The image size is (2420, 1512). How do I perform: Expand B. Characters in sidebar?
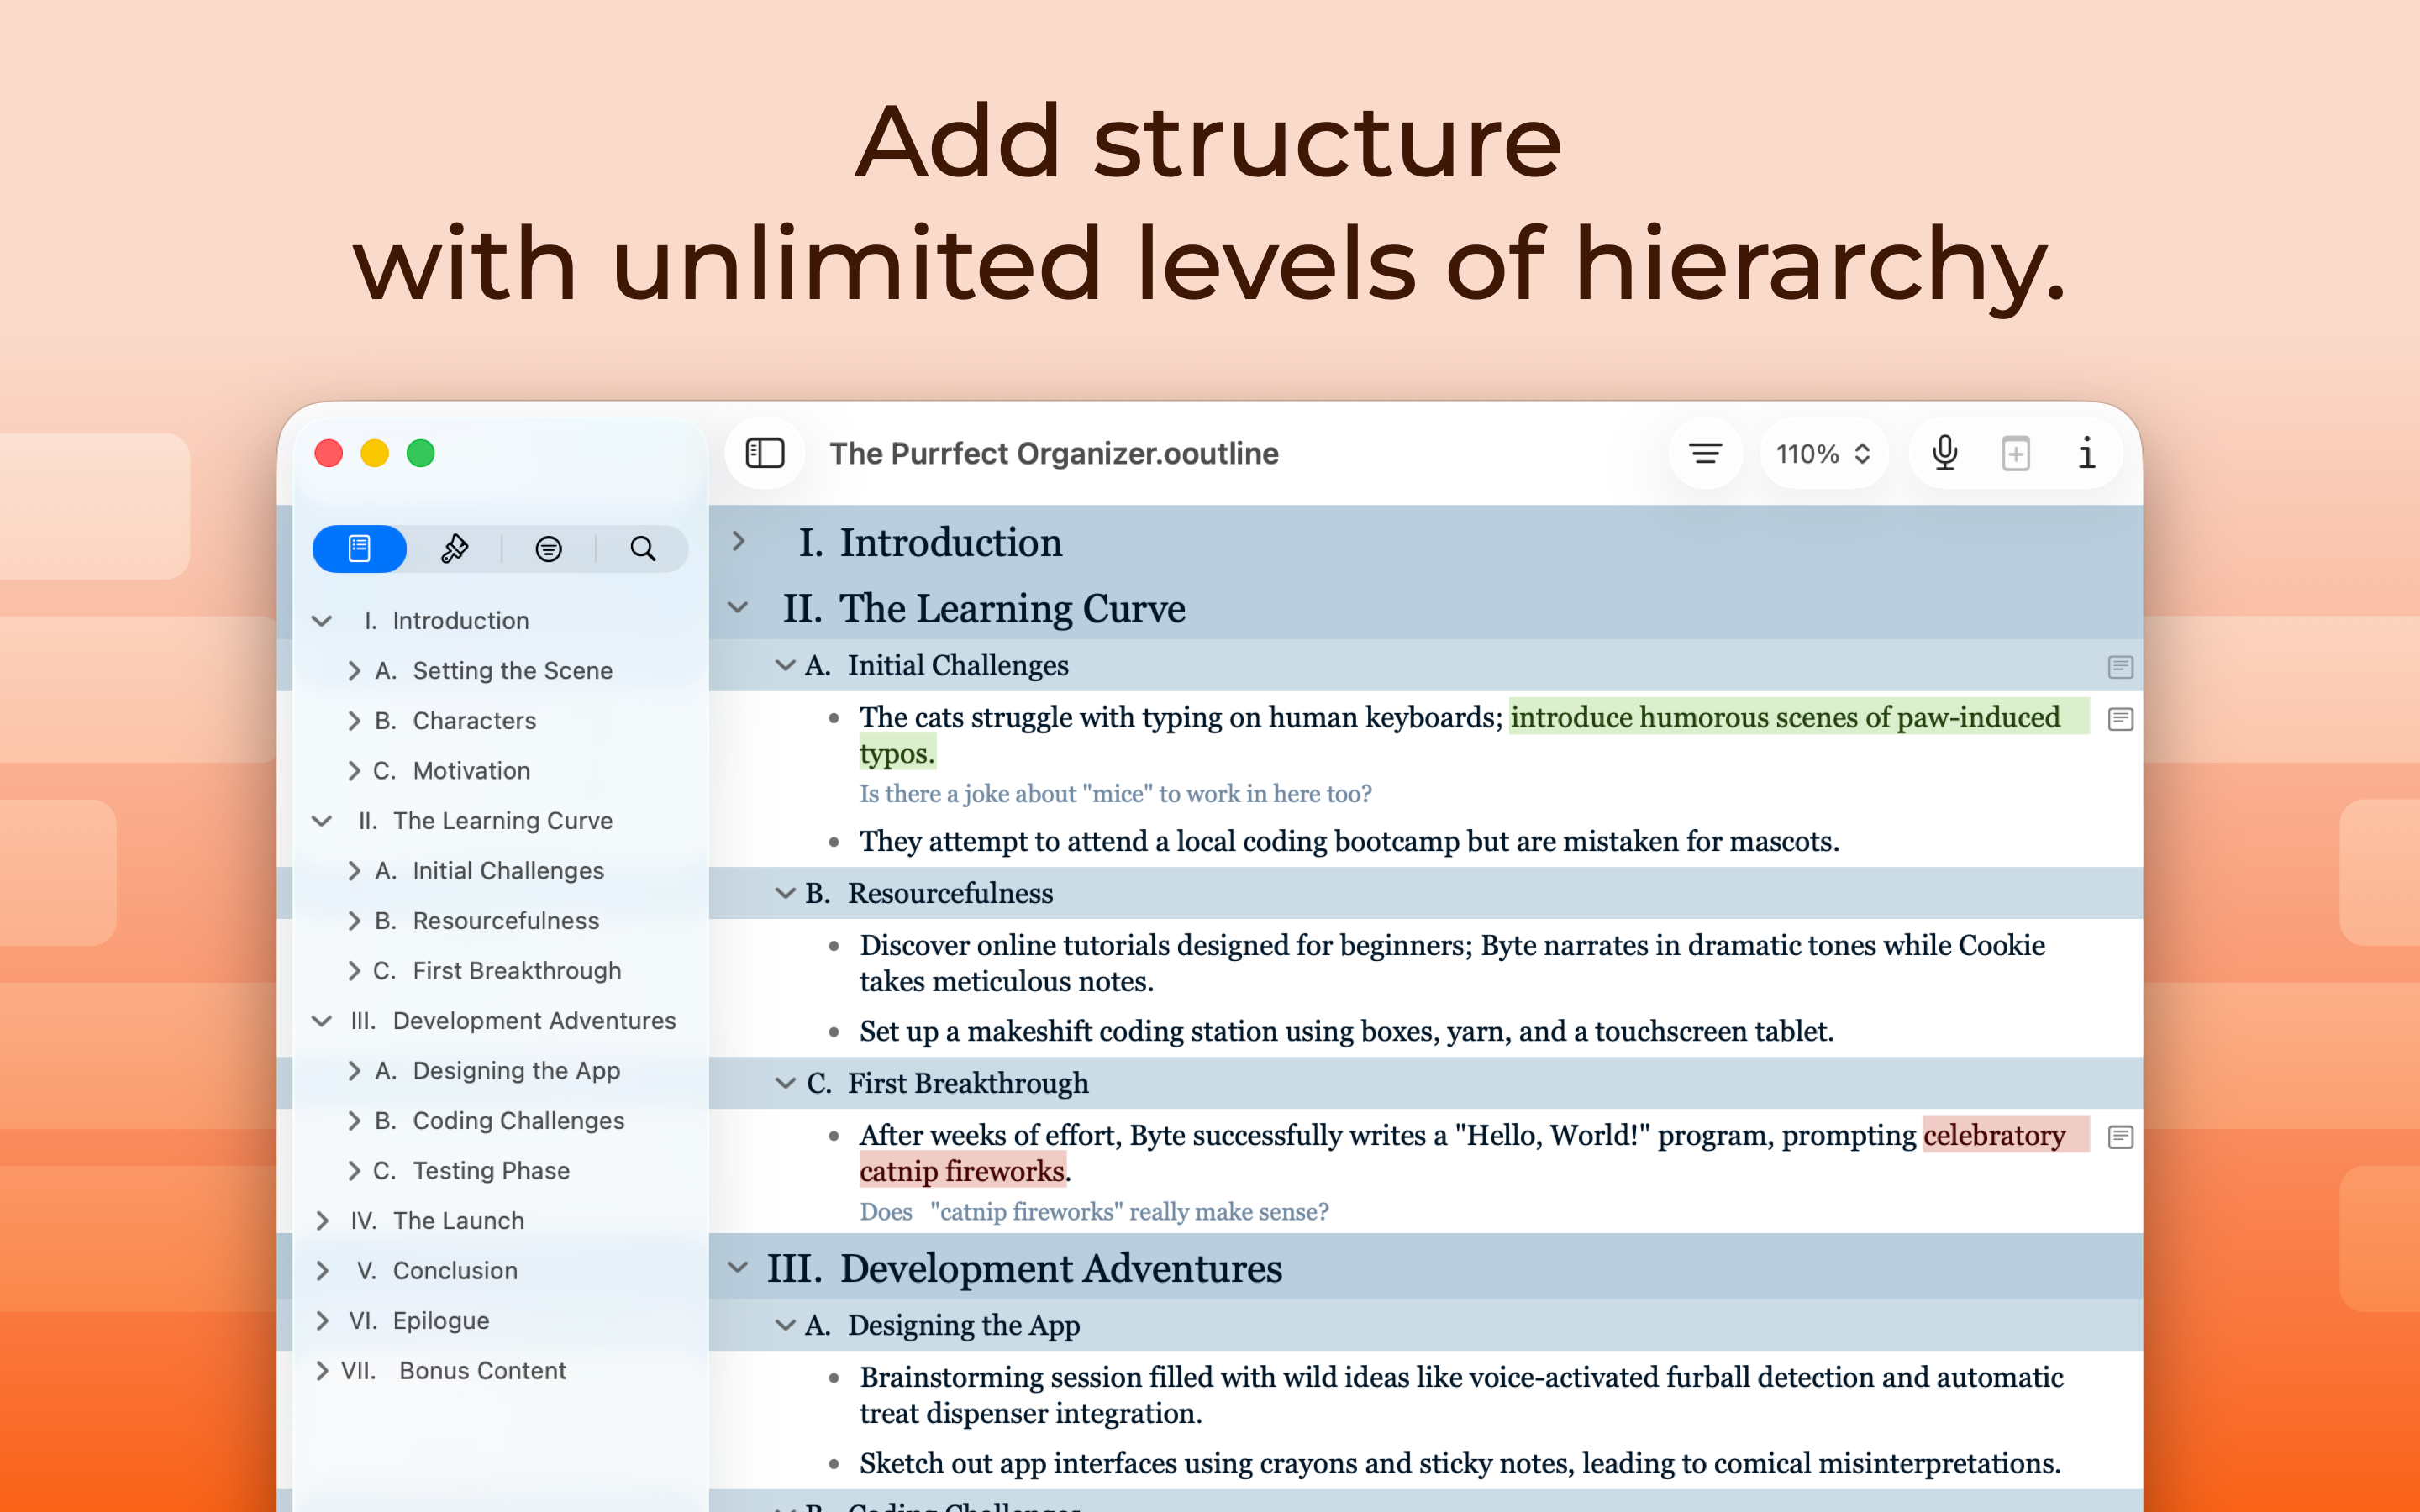pos(354,721)
